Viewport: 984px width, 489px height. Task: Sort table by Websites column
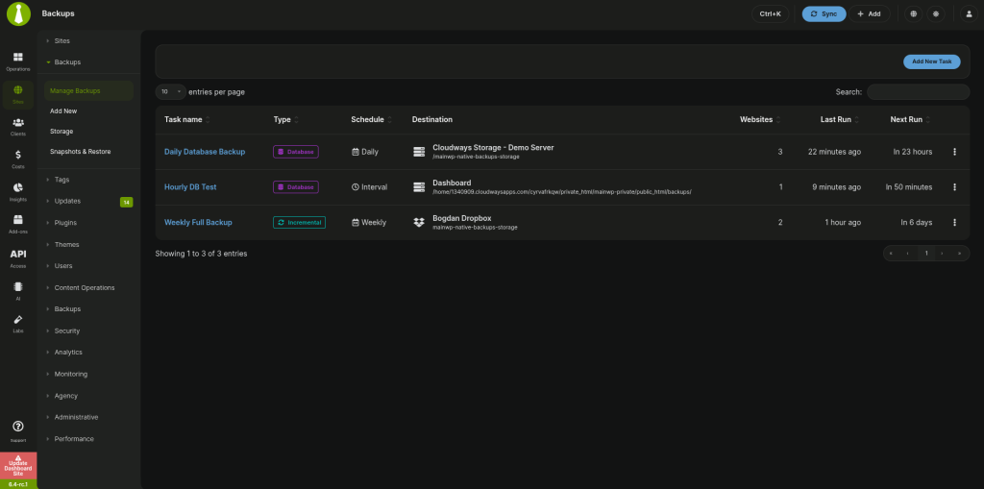(x=761, y=119)
